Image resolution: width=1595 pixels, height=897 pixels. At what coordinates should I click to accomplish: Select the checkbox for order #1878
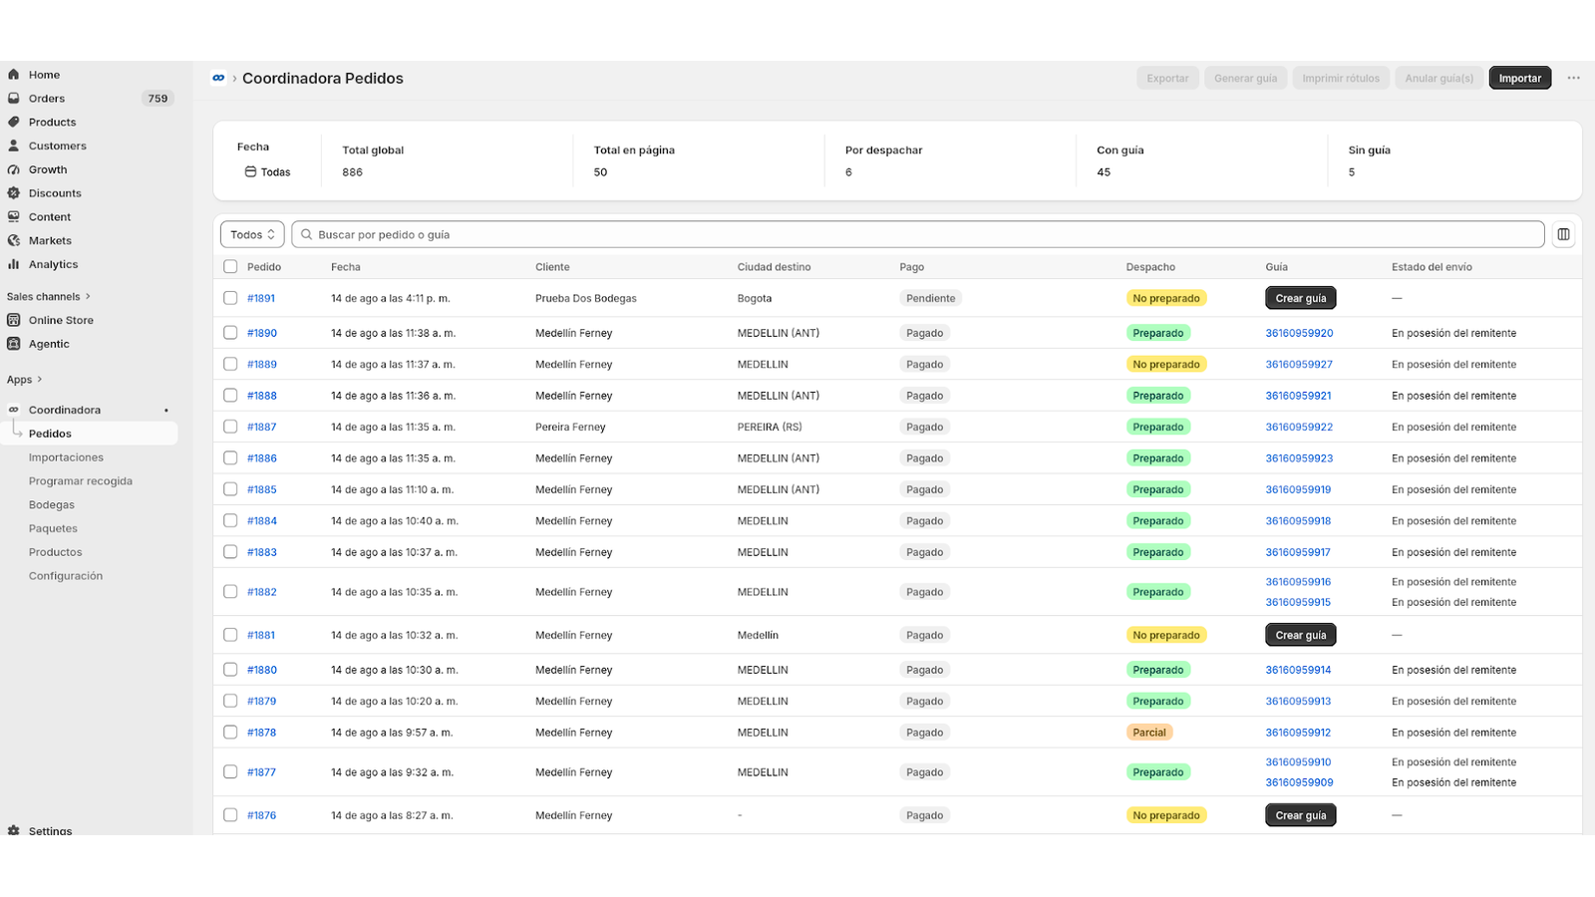click(x=230, y=732)
